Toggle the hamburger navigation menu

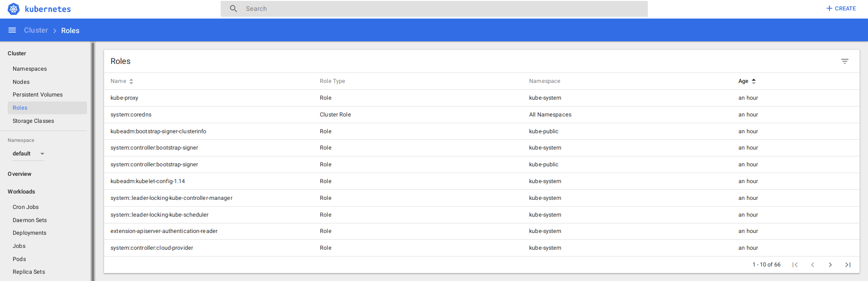[12, 30]
